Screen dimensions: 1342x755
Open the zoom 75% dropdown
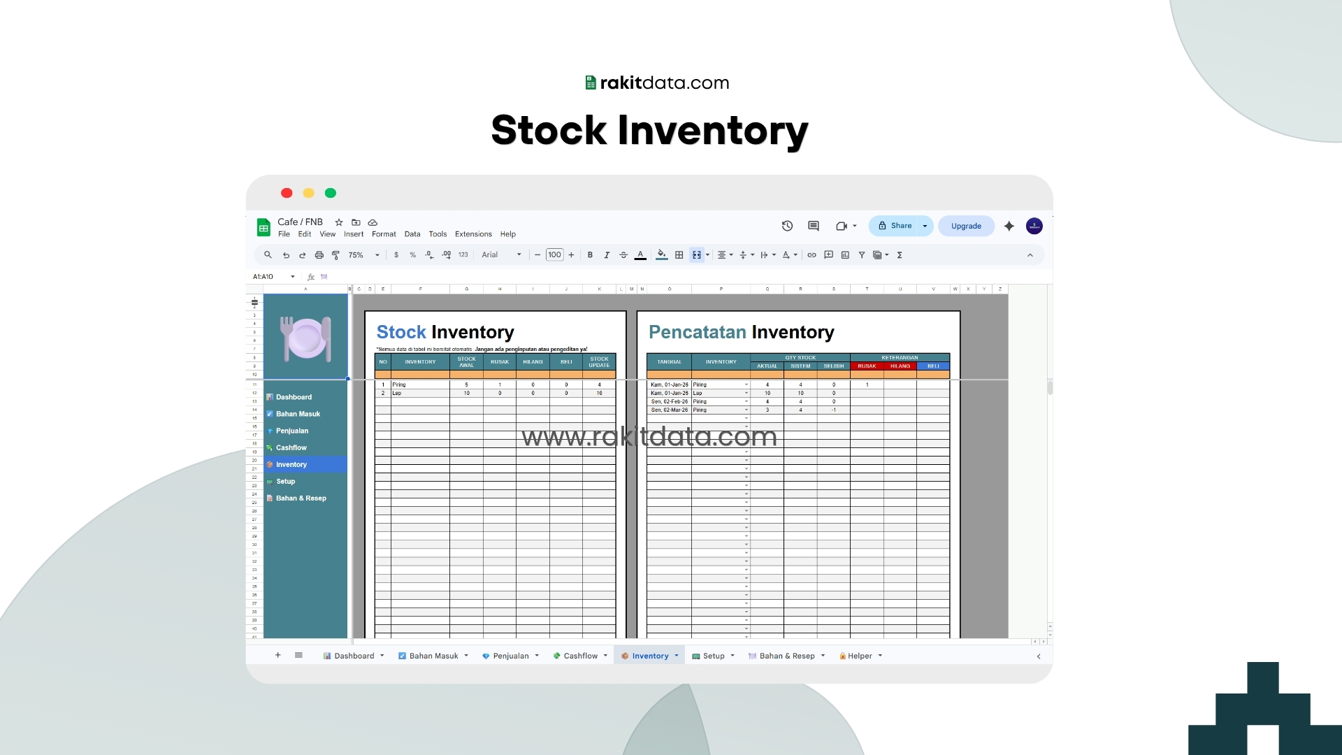[364, 255]
